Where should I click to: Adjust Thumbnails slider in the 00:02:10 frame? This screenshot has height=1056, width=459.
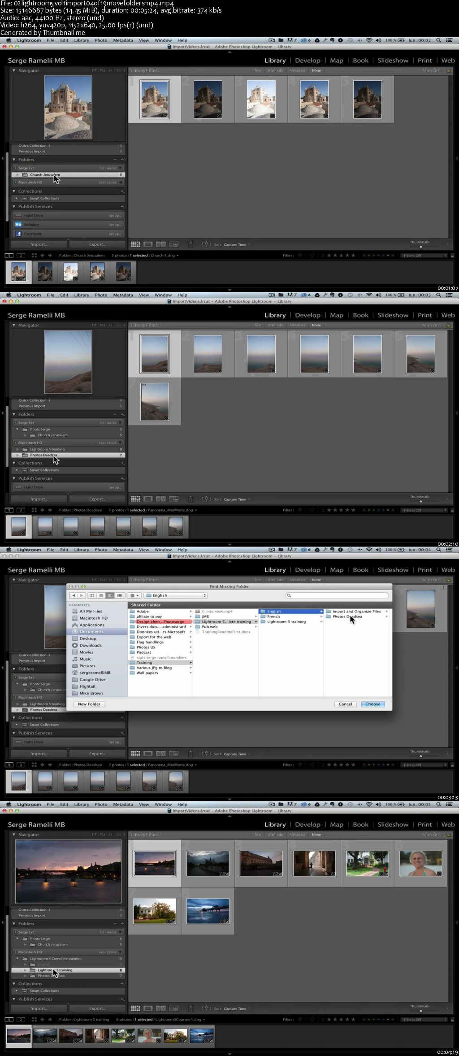click(421, 501)
